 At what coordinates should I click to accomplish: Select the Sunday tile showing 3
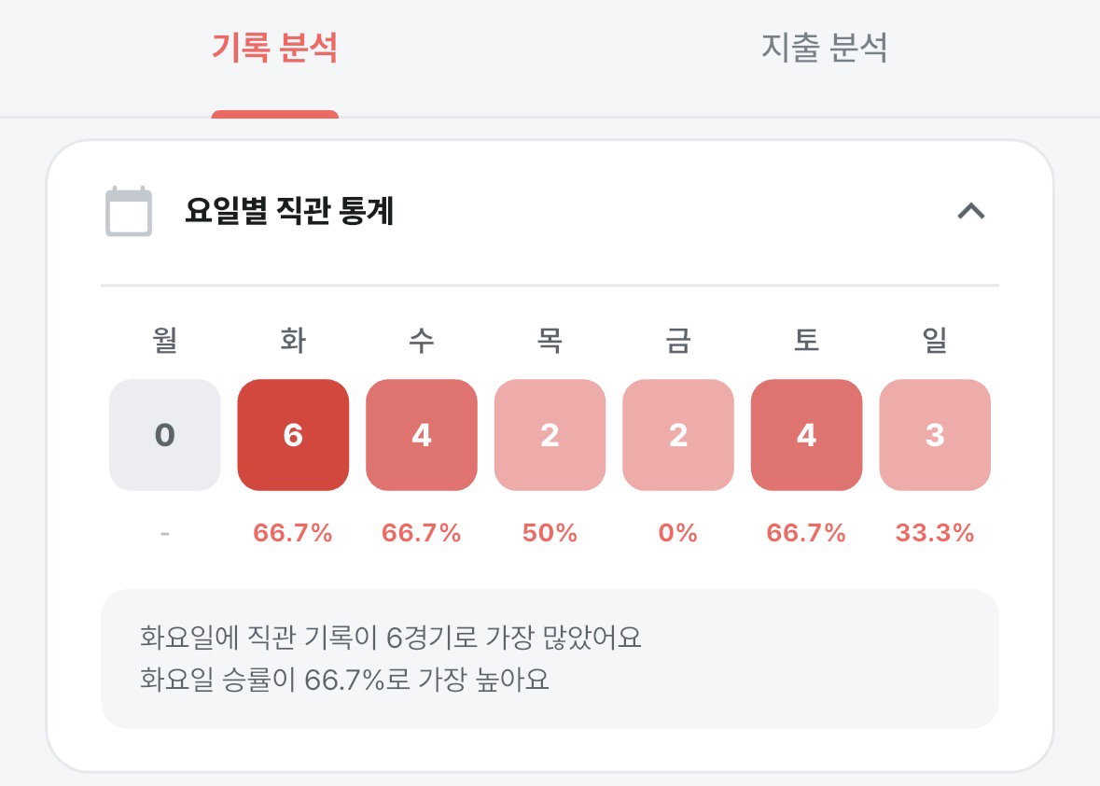(x=935, y=435)
